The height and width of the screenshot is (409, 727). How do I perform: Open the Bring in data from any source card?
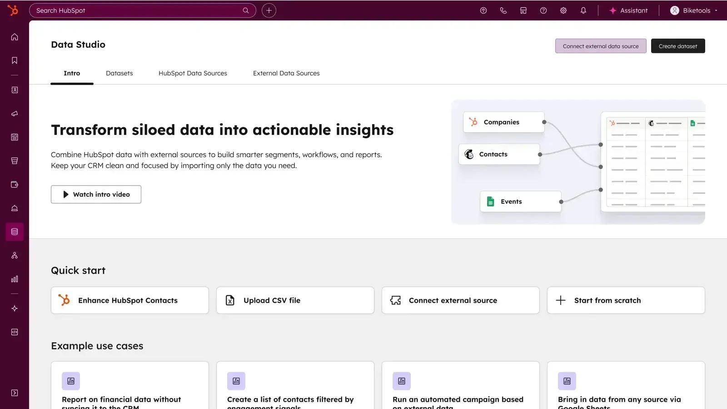coord(626,385)
